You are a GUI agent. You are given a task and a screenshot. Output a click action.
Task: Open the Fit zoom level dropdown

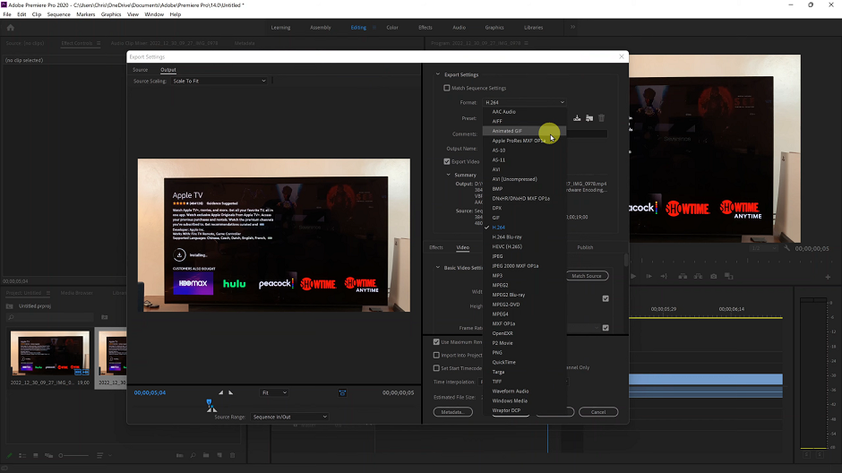[x=274, y=393]
